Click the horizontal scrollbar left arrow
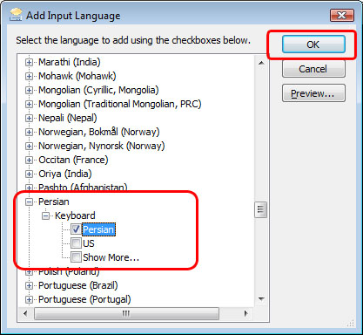 point(25,313)
